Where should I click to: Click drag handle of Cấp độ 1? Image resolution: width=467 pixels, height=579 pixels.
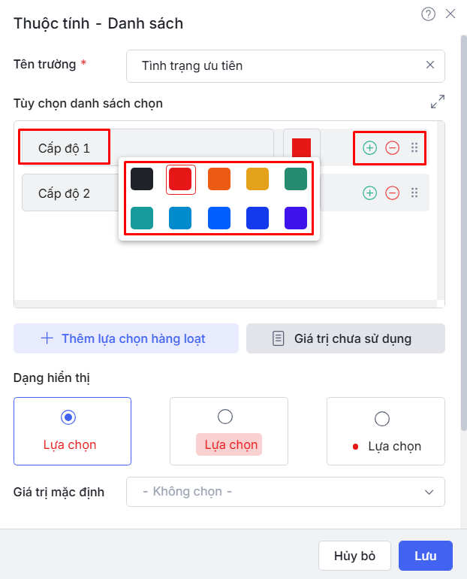414,148
